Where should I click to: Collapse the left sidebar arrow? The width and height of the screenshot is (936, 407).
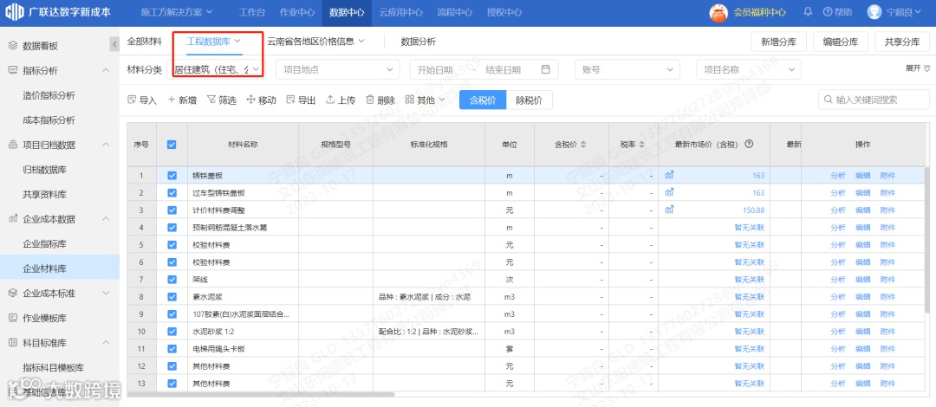pyautogui.click(x=114, y=44)
